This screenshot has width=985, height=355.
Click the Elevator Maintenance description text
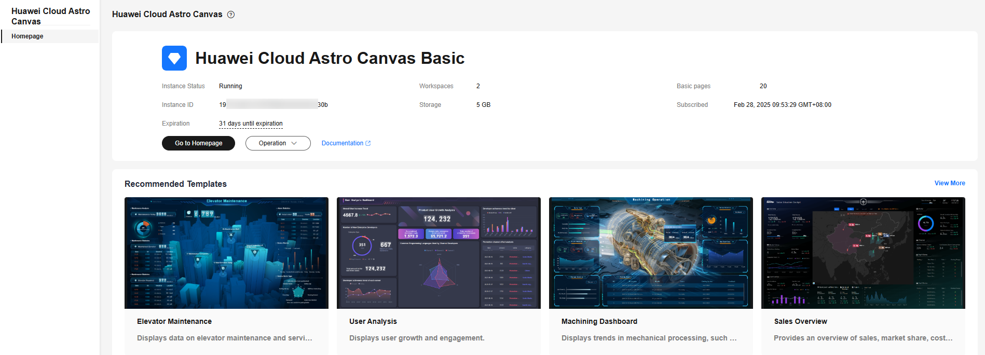click(225, 338)
